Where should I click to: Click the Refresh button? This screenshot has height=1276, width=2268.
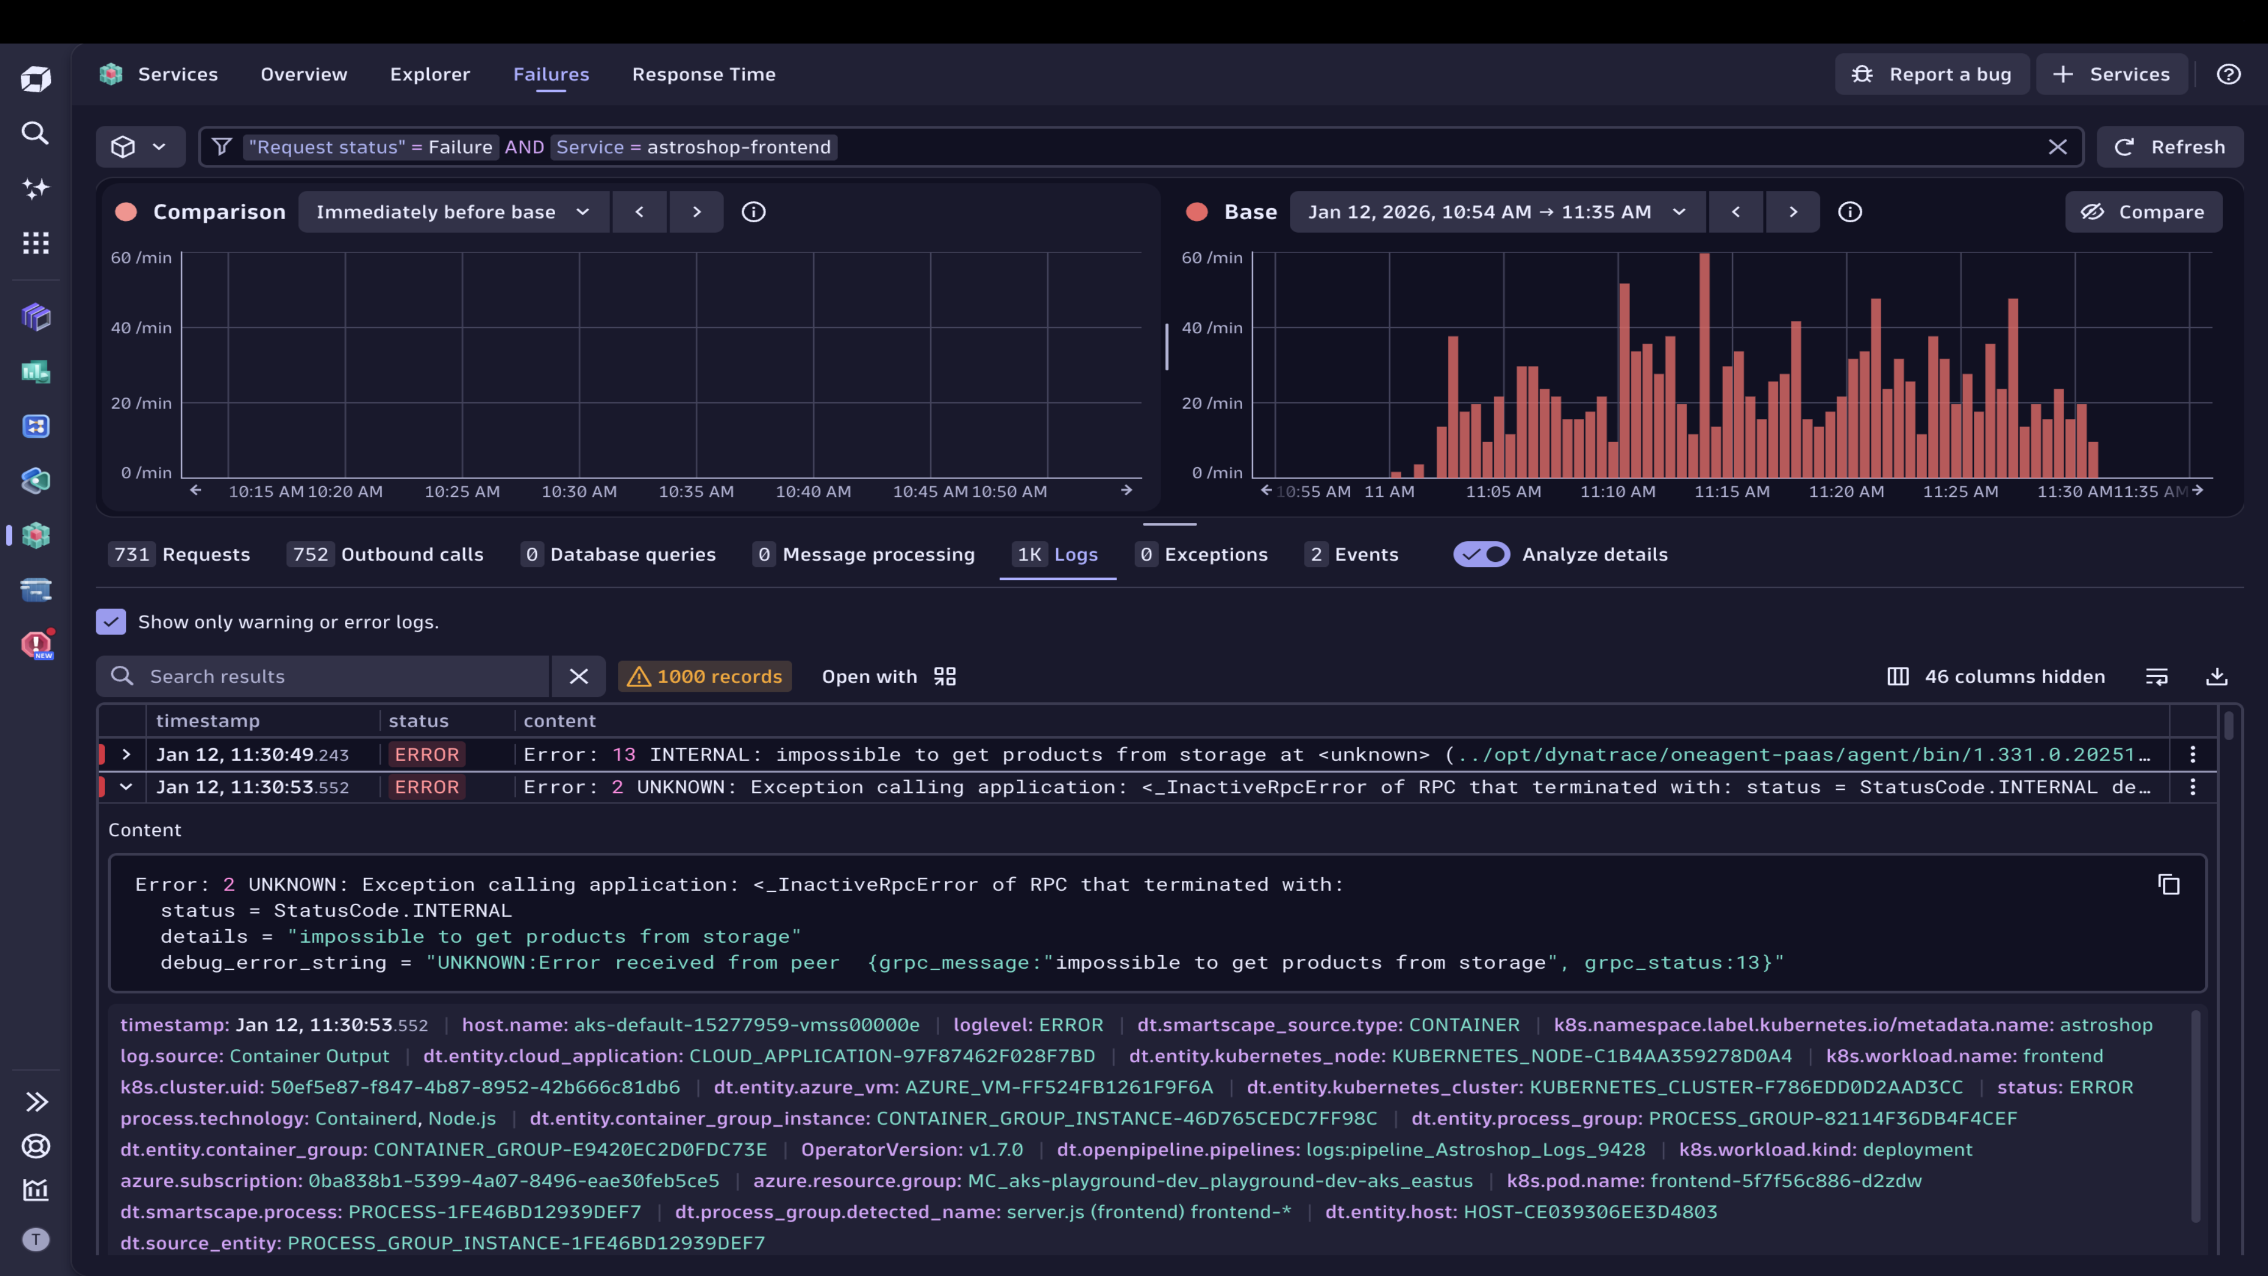[x=2171, y=146]
